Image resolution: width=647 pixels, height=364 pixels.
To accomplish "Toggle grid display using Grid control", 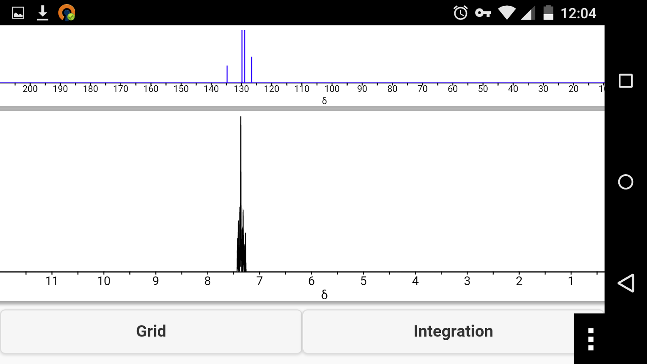I will point(151,331).
